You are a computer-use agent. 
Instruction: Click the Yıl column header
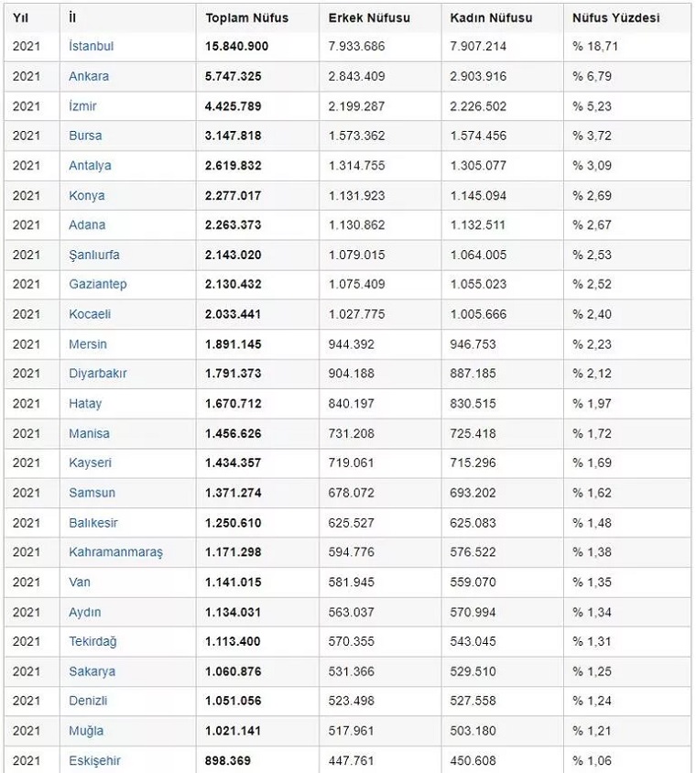22,17
